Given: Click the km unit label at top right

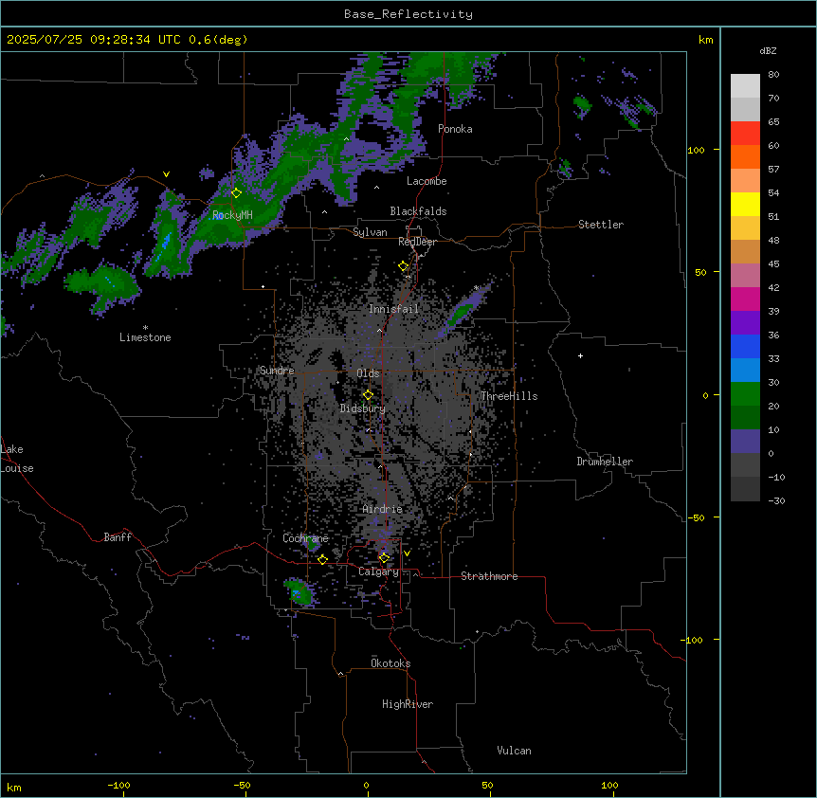Looking at the screenshot, I should 706,40.
